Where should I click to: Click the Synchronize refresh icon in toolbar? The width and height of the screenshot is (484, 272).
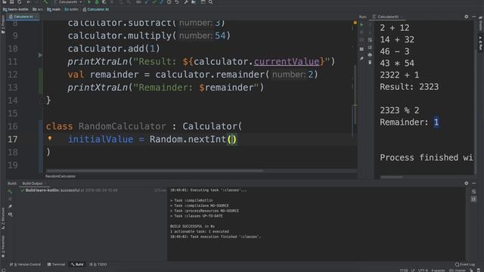pyautogui.click(x=19, y=2)
